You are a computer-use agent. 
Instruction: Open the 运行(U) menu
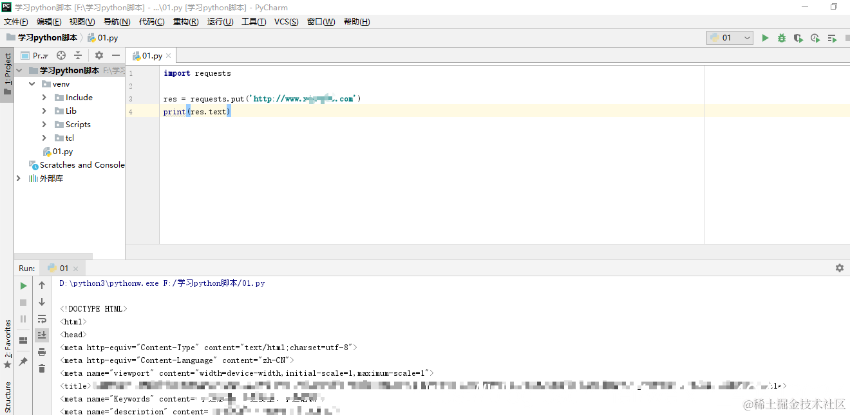(220, 22)
